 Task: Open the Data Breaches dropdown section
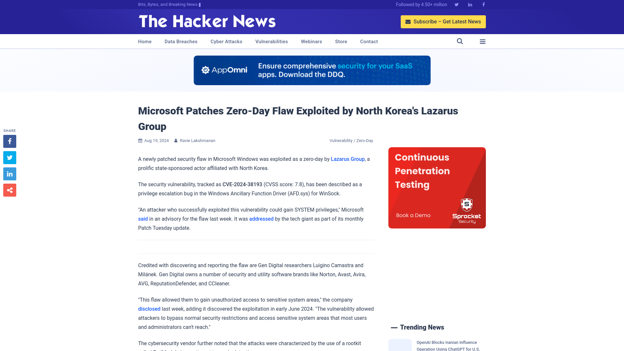click(181, 41)
